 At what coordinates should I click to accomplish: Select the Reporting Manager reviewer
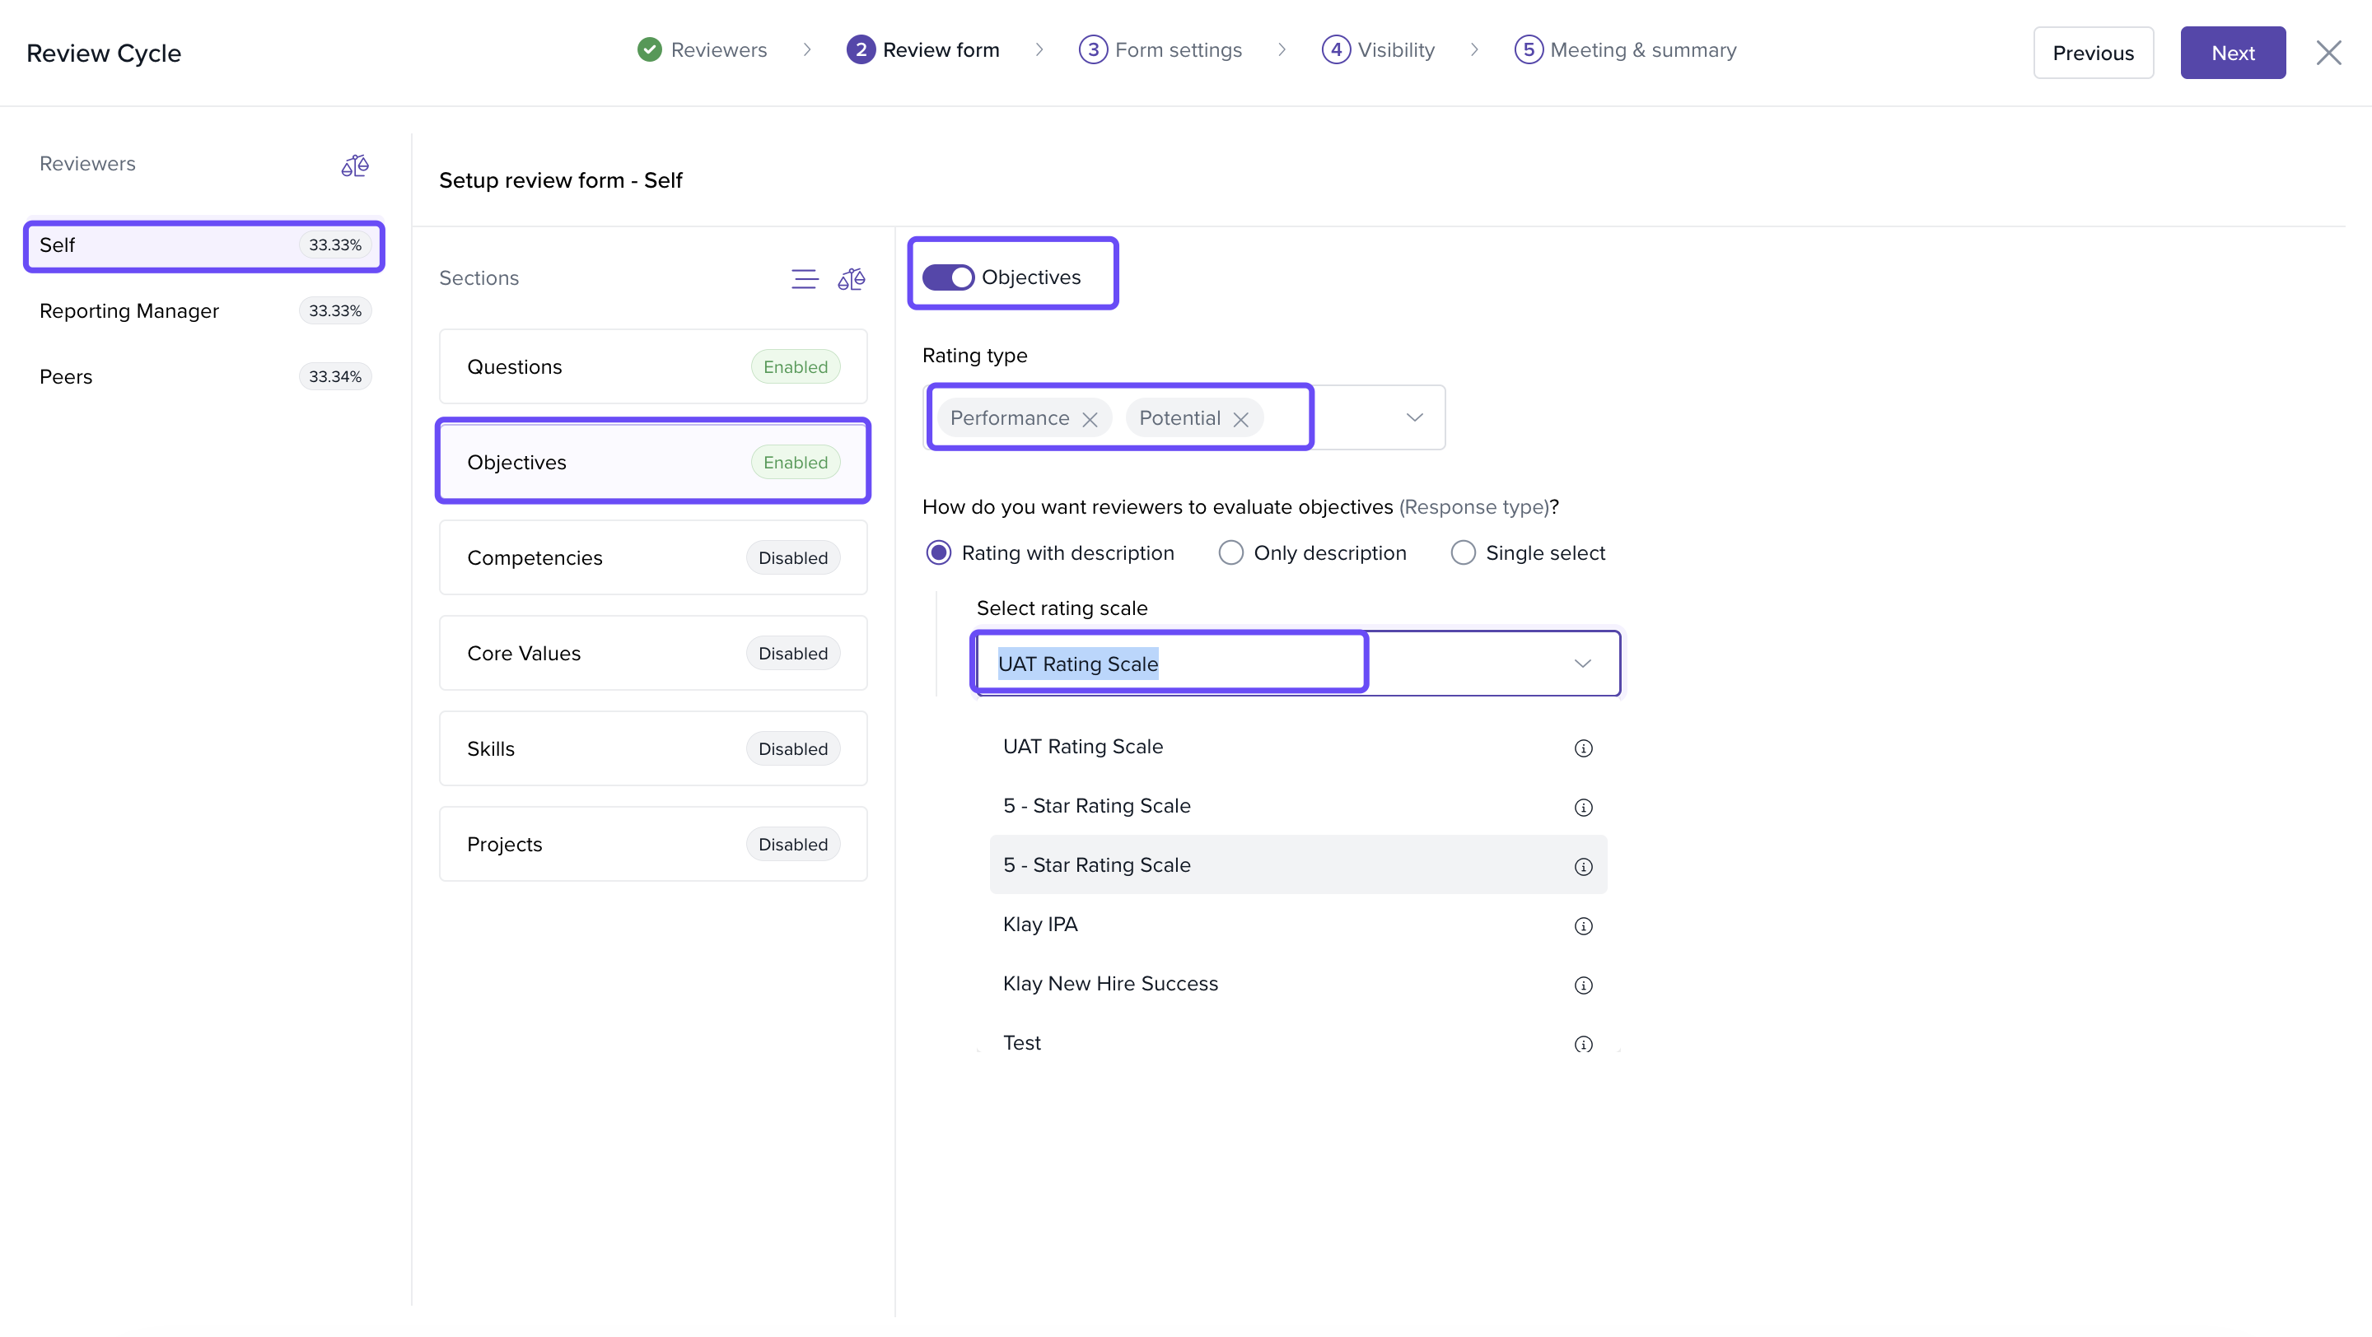pyautogui.click(x=129, y=311)
